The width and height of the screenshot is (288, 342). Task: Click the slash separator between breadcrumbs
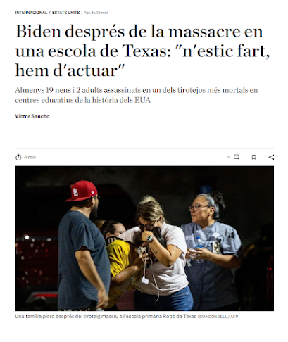click(x=50, y=13)
